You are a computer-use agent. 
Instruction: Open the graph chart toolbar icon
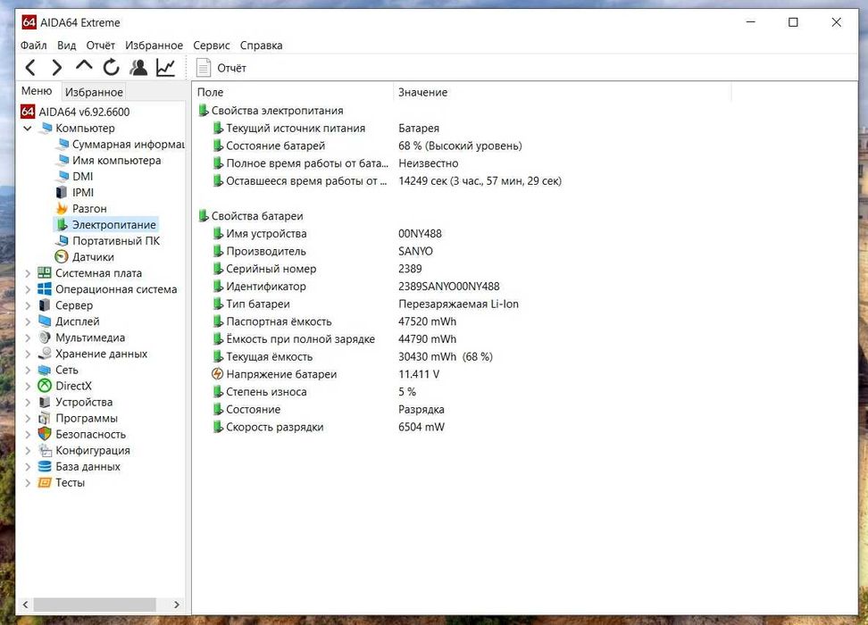pos(165,68)
